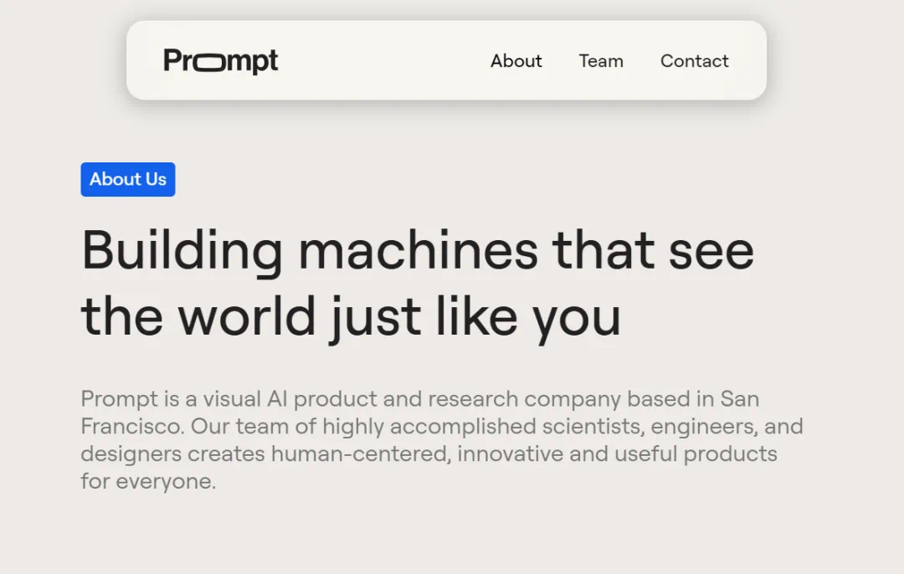Select the word world in the headline
Screen dimensions: 904x574
(x=247, y=316)
